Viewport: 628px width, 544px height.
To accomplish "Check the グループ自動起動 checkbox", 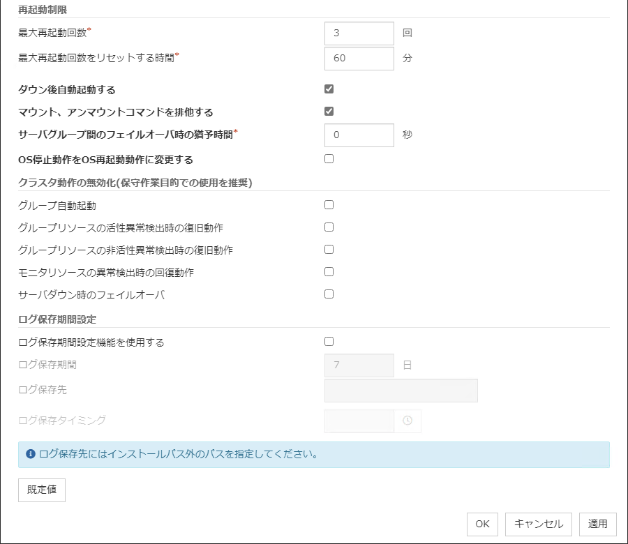I will pos(329,205).
